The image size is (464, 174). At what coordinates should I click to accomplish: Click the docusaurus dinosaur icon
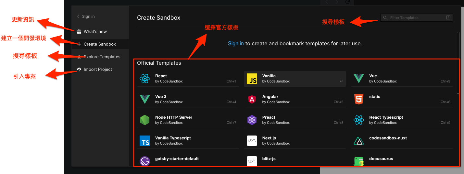tap(359, 161)
